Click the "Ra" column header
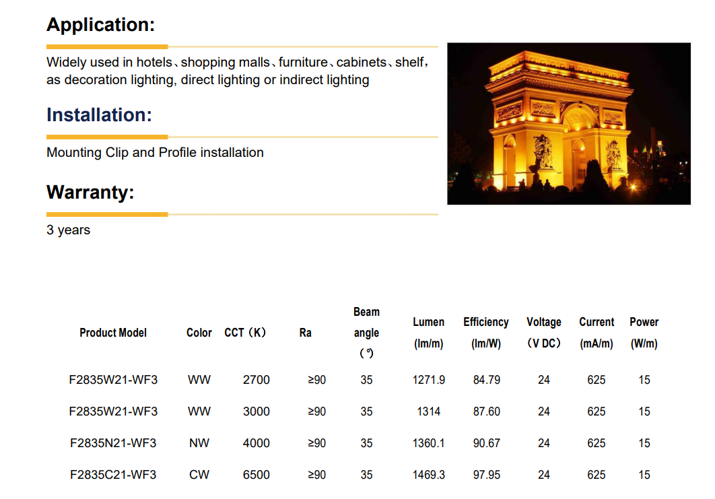The width and height of the screenshot is (715, 499). click(x=306, y=333)
